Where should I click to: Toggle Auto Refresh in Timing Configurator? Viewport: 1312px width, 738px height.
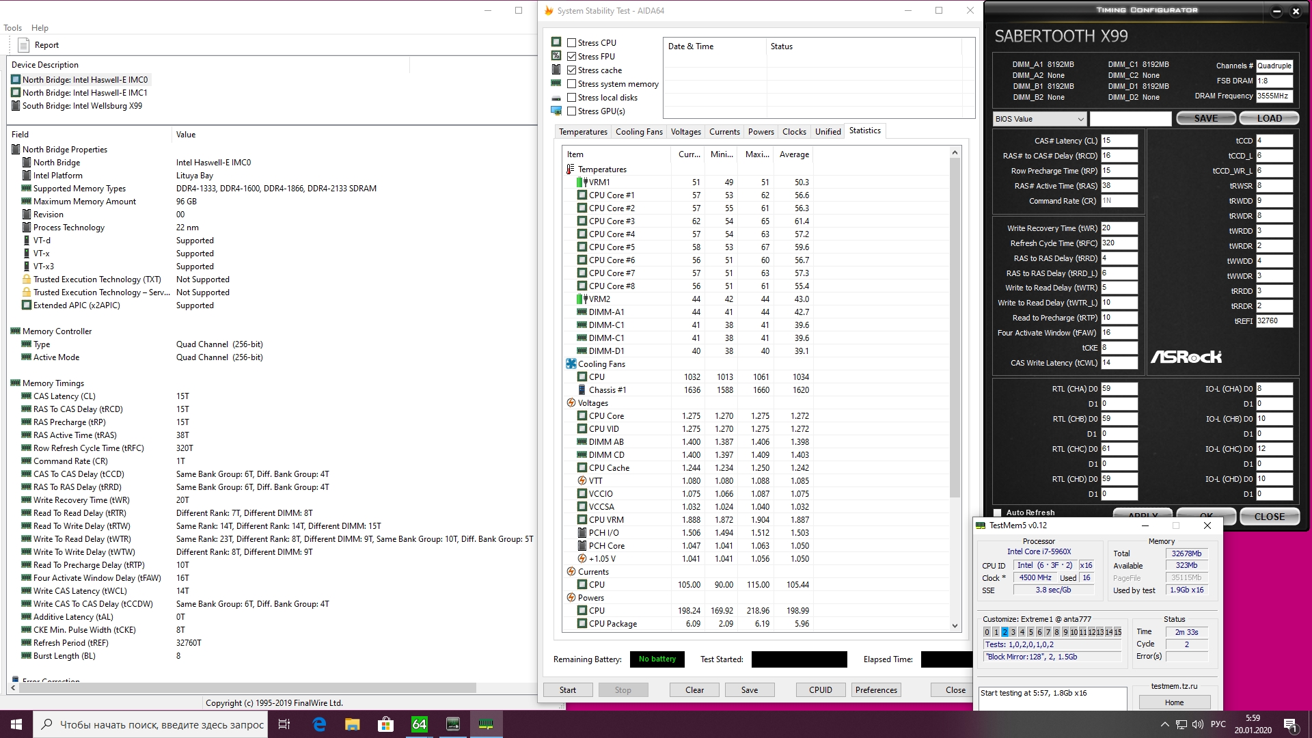pyautogui.click(x=998, y=512)
